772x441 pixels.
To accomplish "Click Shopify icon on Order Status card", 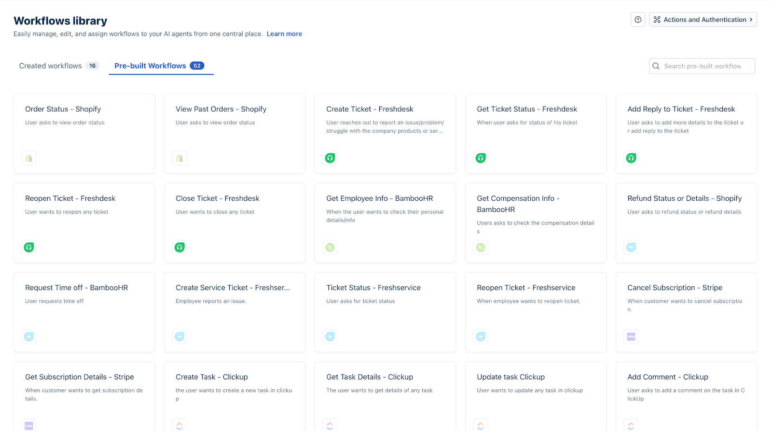I will [29, 158].
